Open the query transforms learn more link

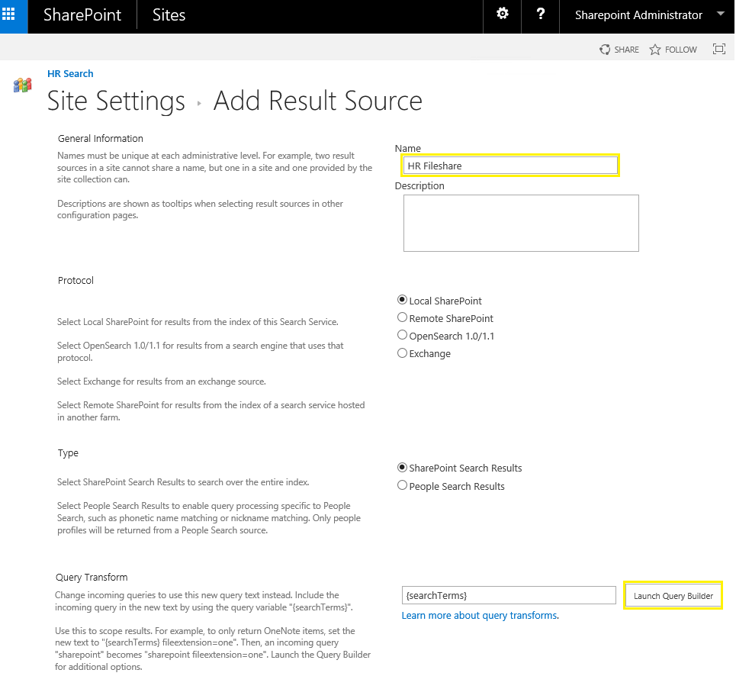(479, 615)
